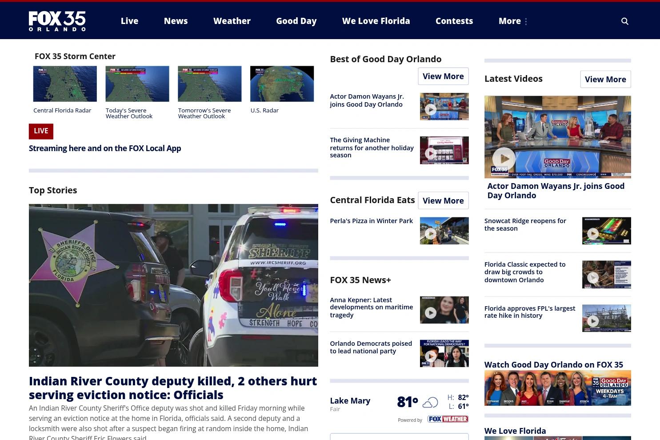
Task: Click the FOX 35 Orlando logo
Action: pyautogui.click(x=57, y=21)
